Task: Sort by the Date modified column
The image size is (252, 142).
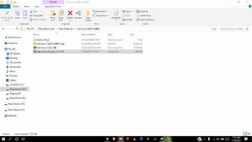Action: [93, 34]
